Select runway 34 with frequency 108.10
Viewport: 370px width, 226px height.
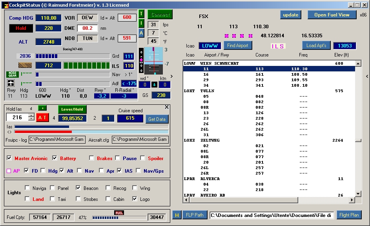(x=269, y=86)
